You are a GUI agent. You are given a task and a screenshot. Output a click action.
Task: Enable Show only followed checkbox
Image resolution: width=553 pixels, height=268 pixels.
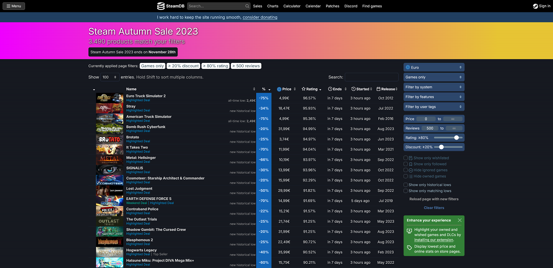[x=406, y=164]
